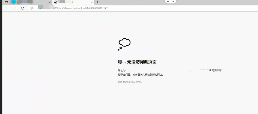The image size is (258, 114).
Task: Click the heading 嗯… 无法访问此页面
Action: coord(137,62)
